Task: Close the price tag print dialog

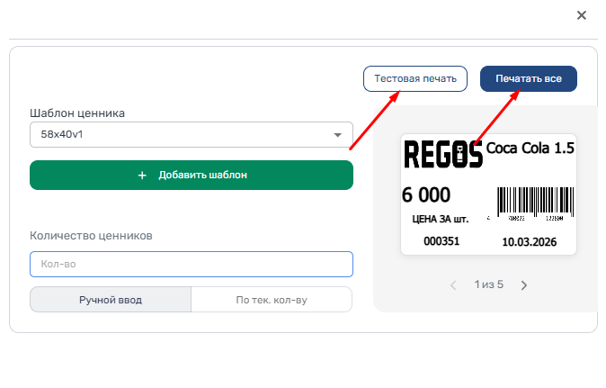Action: coord(581,15)
